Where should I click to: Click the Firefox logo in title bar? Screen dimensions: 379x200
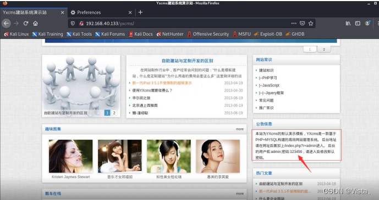click(4, 3)
